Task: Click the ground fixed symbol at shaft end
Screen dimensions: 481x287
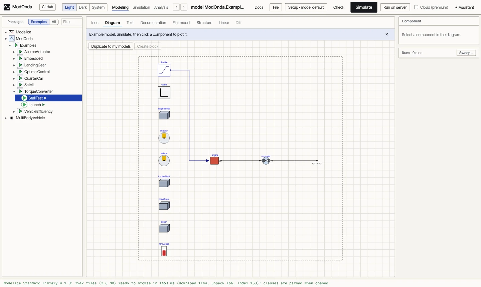Action: (317, 163)
